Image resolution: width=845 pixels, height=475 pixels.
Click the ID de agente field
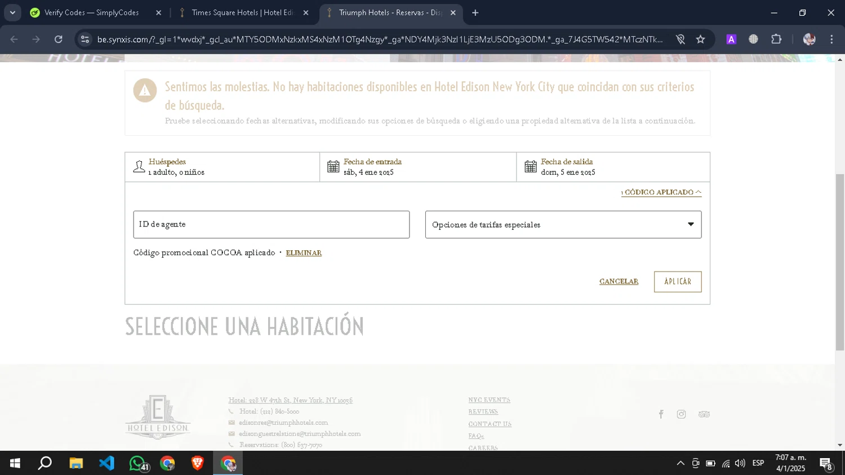272,224
